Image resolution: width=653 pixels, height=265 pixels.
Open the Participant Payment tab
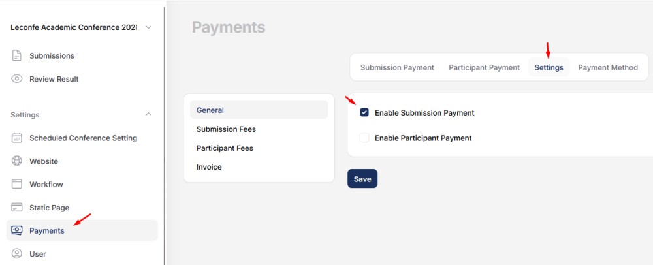(484, 67)
